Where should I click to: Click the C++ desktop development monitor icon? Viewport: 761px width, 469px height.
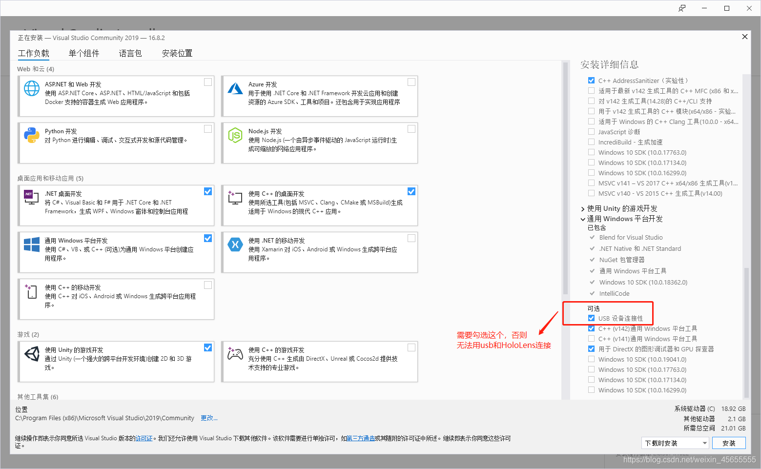click(x=235, y=197)
